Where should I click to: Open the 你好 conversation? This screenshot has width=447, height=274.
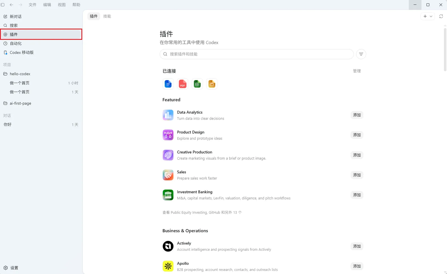[x=41, y=125]
